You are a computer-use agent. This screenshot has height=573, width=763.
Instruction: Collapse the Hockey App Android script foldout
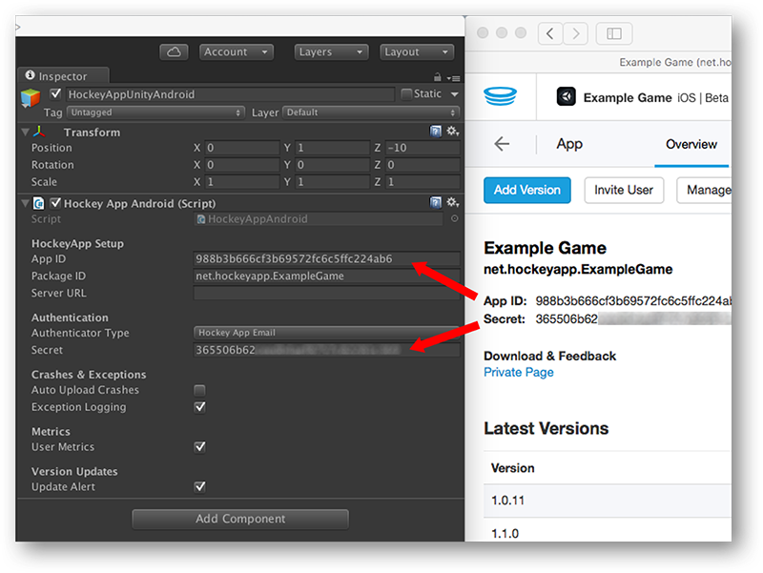coord(26,203)
